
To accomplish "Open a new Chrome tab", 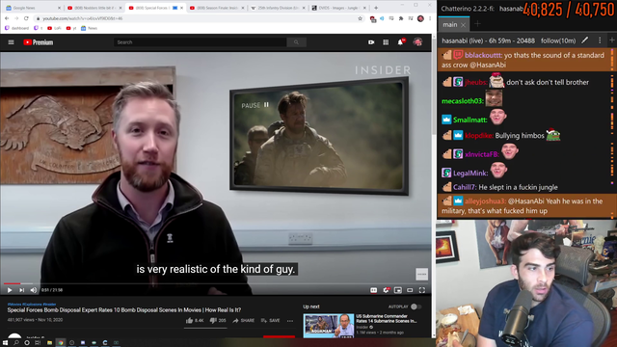I will (376, 8).
